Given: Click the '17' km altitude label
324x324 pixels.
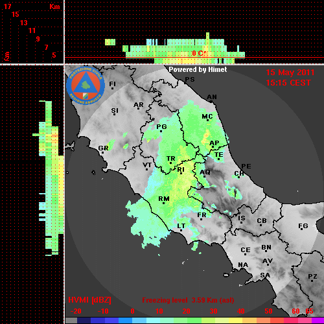Looking at the screenshot, I should click(8, 6).
